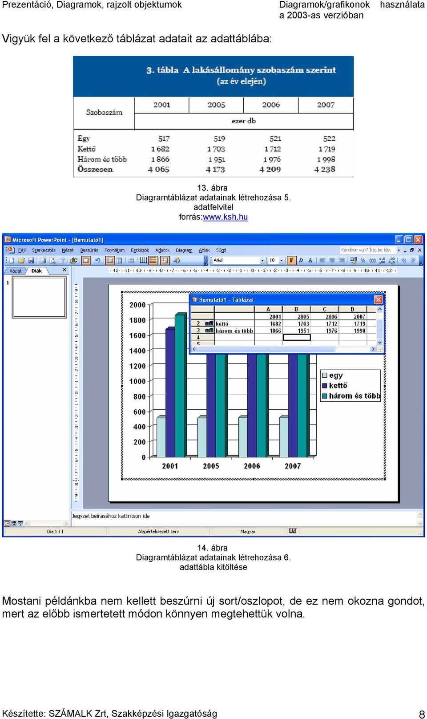The height and width of the screenshot is (719, 427).
Task: Click the Undo arrow icon
Action: click(x=97, y=261)
